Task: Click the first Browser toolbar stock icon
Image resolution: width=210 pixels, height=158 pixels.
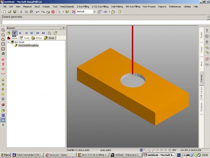Action: [x=9, y=33]
